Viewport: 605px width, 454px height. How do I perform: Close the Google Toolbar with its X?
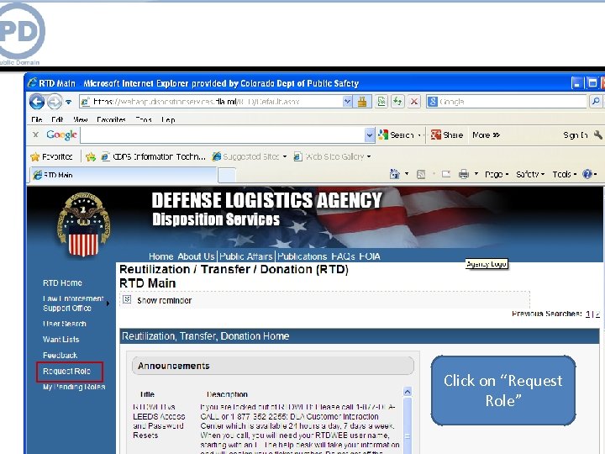click(x=35, y=135)
